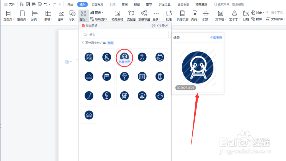
Task: Click the print preview icon
Action: pos(40,4)
